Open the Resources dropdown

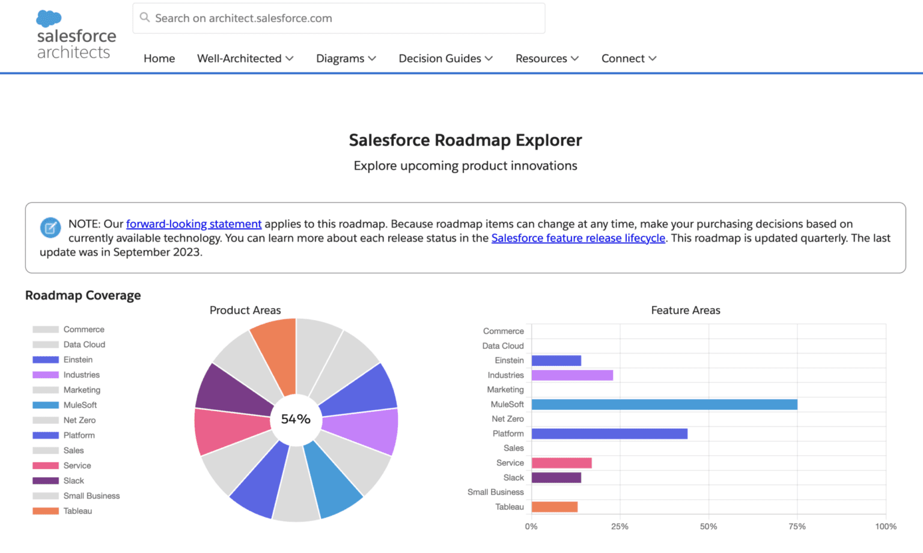pos(546,58)
